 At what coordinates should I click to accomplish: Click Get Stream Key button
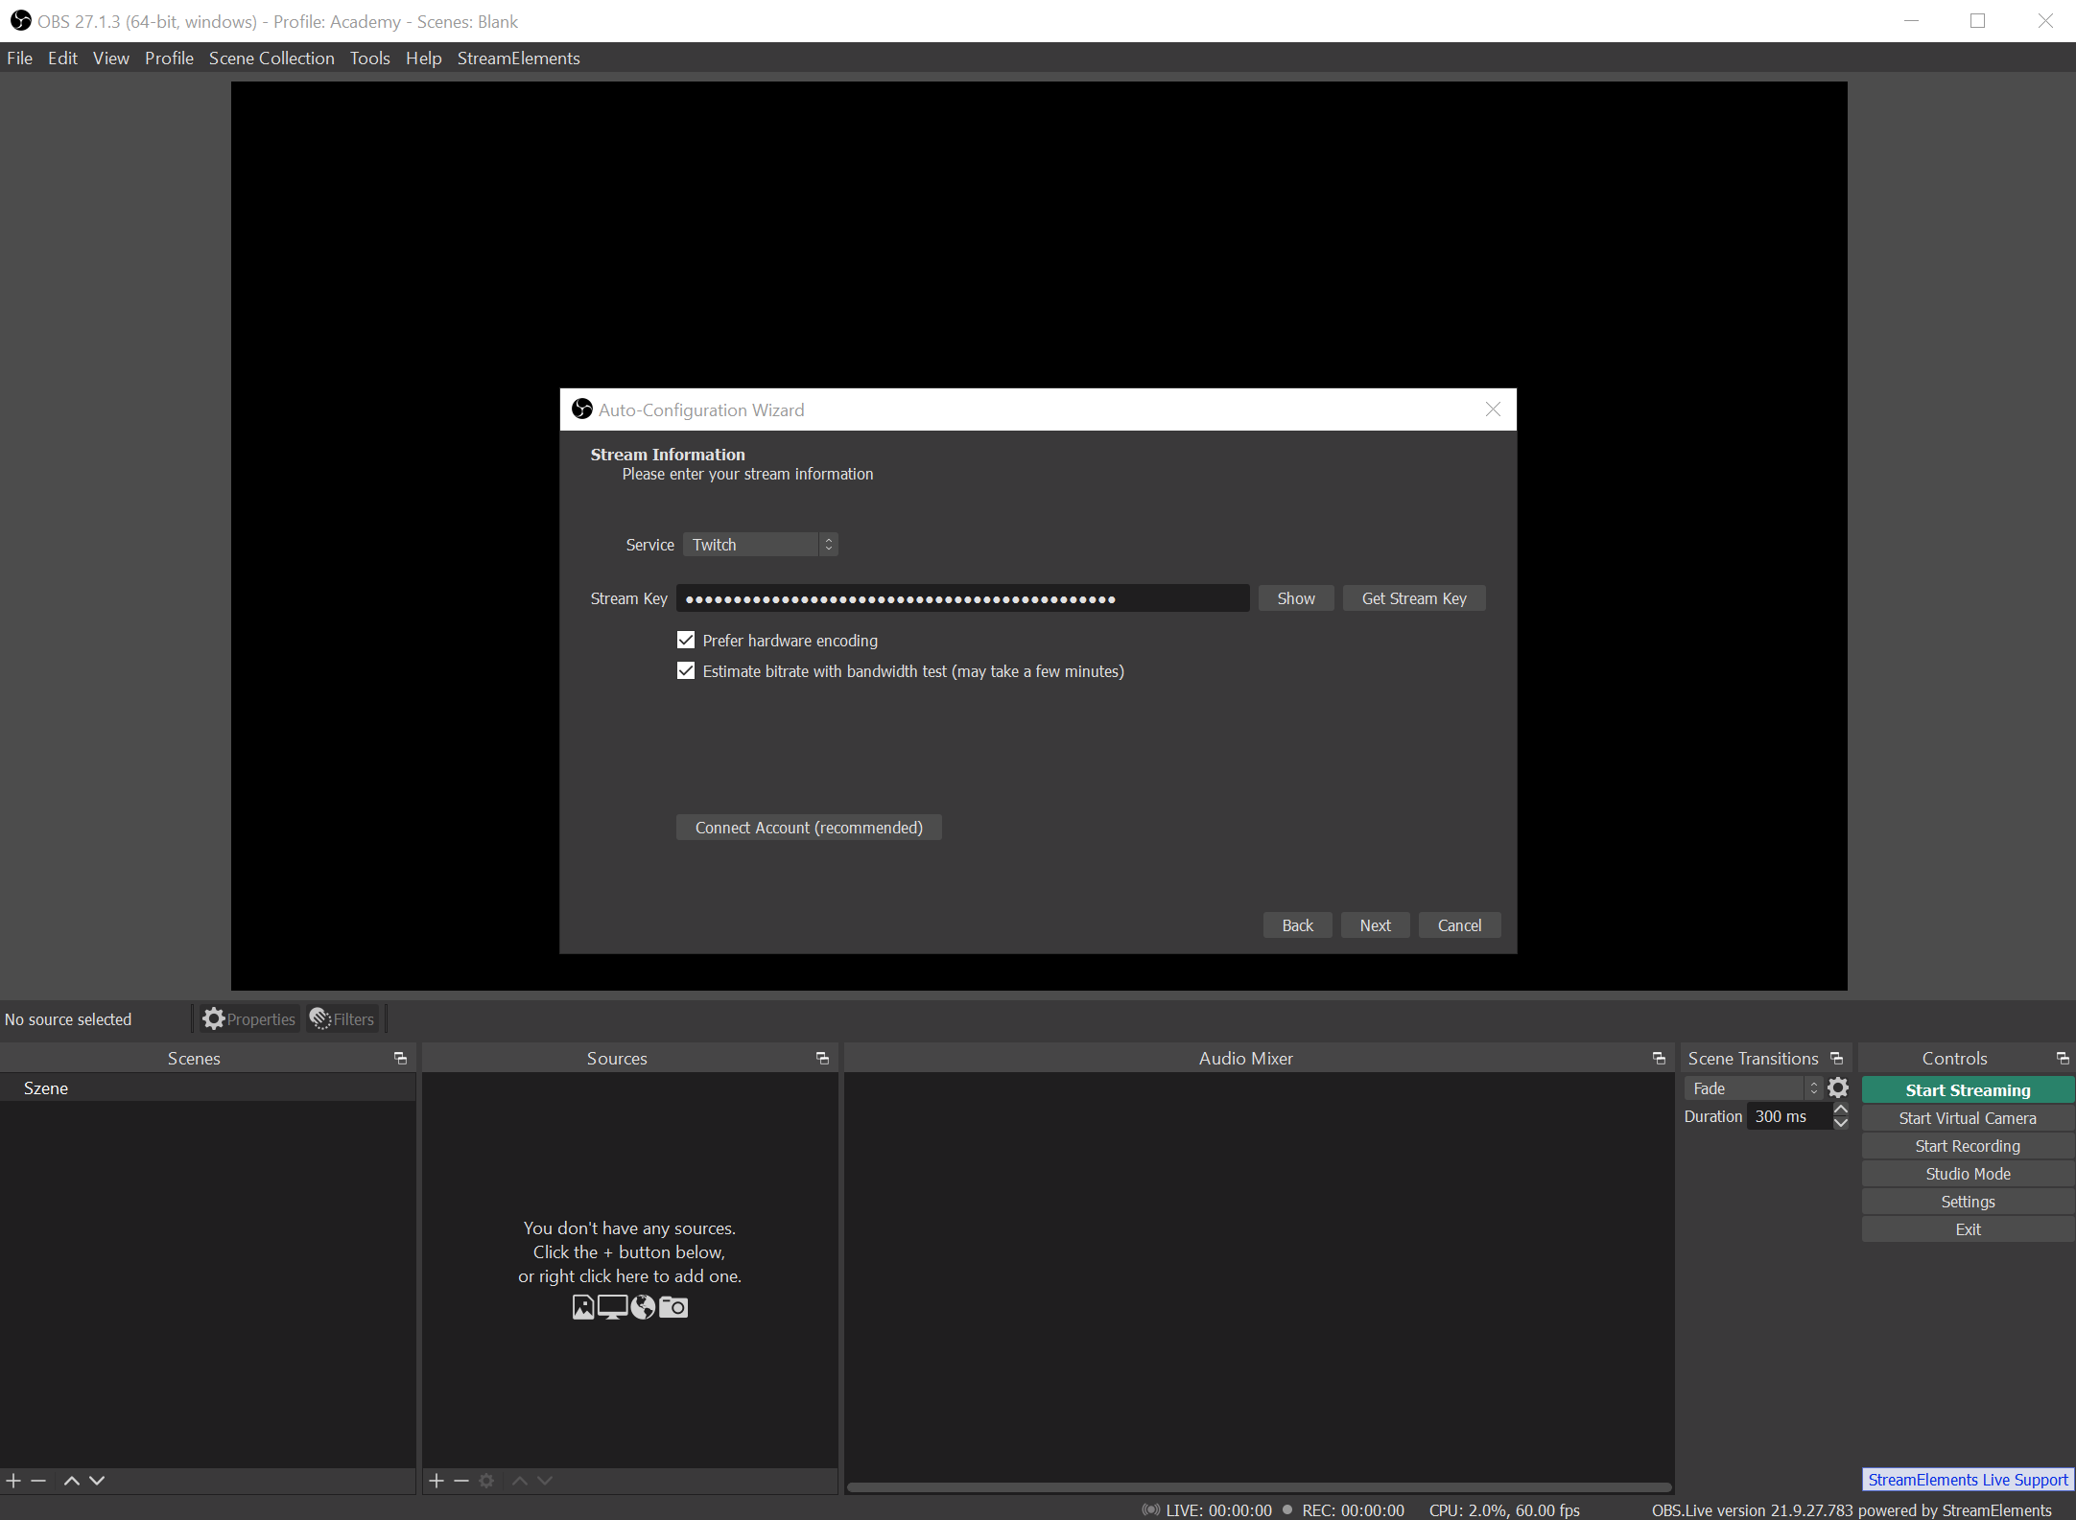point(1413,598)
